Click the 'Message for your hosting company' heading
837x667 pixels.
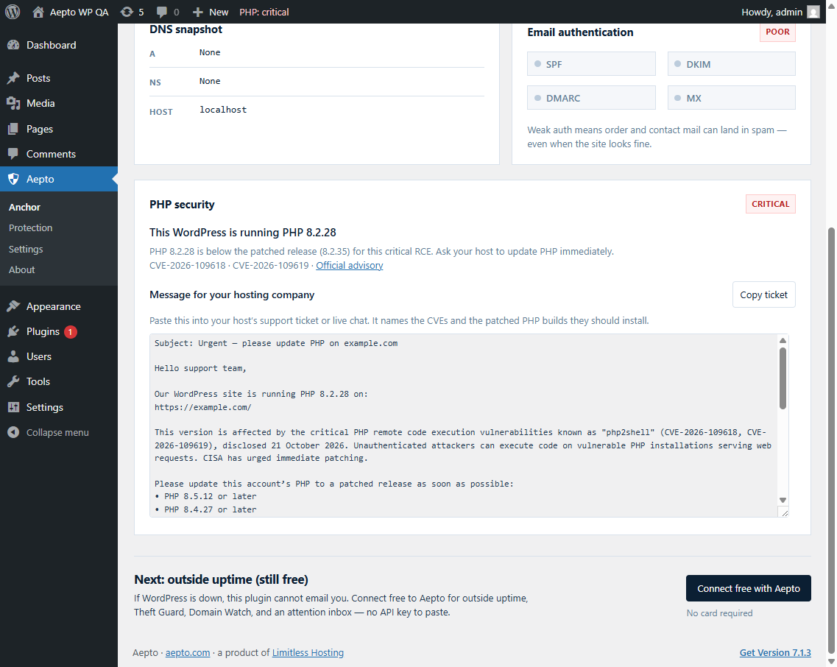coord(232,294)
